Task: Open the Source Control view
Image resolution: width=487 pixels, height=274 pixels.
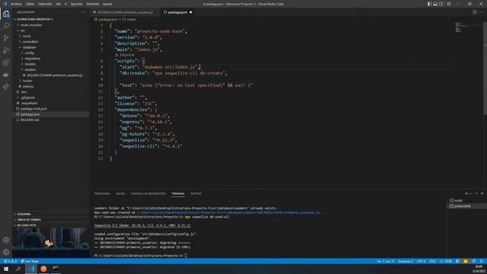Action: [x=6, y=38]
